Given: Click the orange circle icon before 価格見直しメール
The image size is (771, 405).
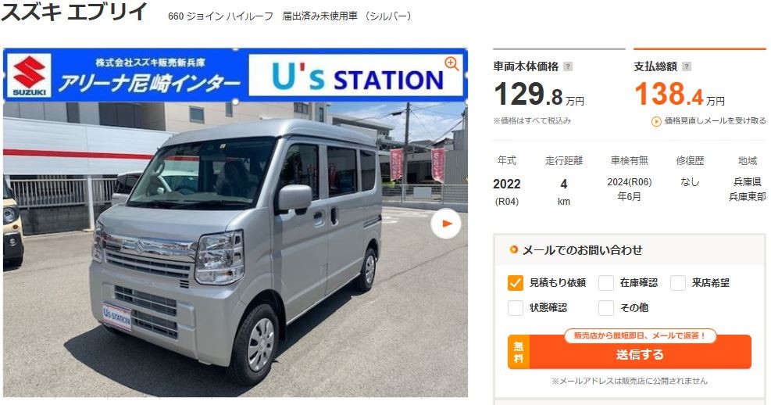Looking at the screenshot, I should click(656, 121).
